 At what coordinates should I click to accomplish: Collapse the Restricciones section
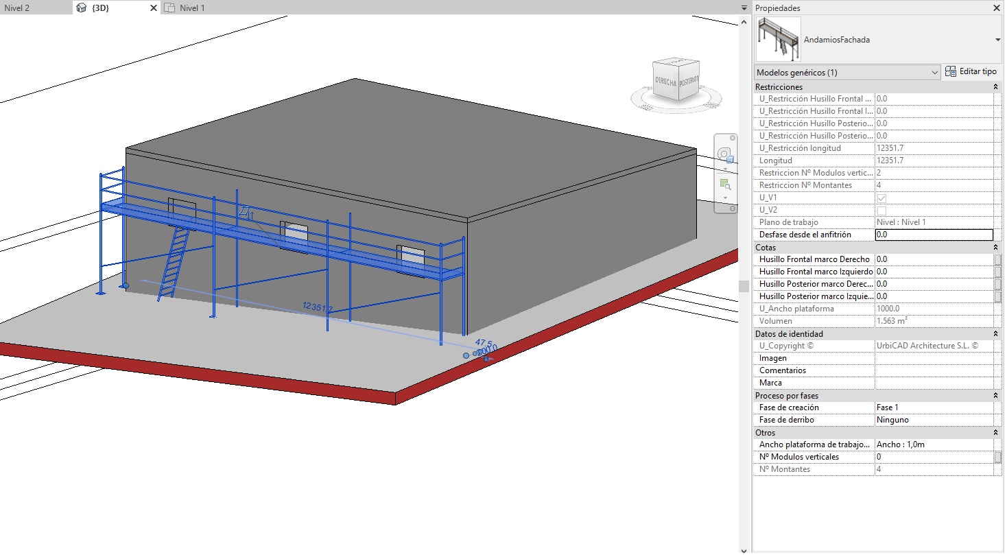point(995,87)
